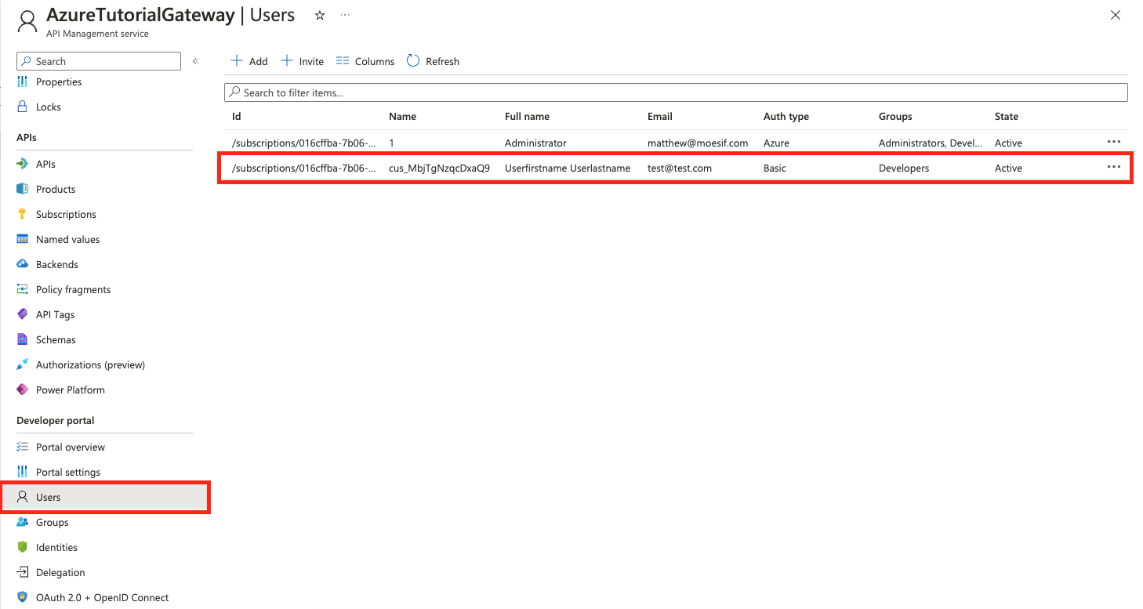Click the filter items search field

(676, 92)
